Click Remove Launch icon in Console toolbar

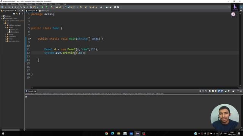pos(203,91)
